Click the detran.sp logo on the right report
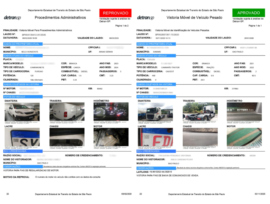This screenshot has height=204, width=270. tap(146, 18)
